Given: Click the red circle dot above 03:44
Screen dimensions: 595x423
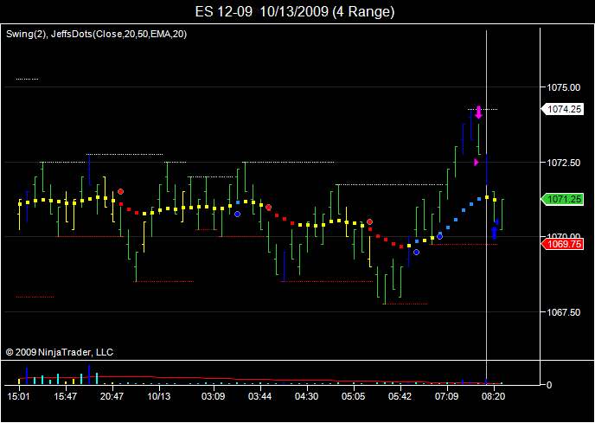Looking at the screenshot, I should [269, 208].
